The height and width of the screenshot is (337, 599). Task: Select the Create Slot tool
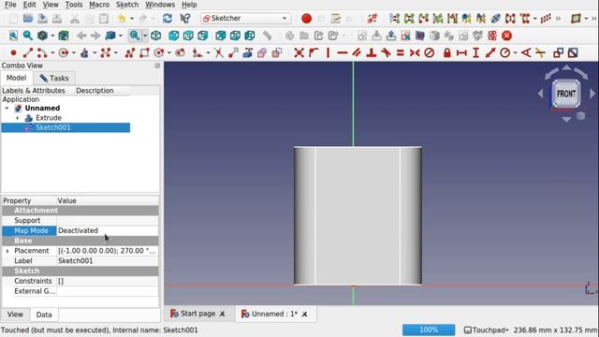tap(181, 52)
